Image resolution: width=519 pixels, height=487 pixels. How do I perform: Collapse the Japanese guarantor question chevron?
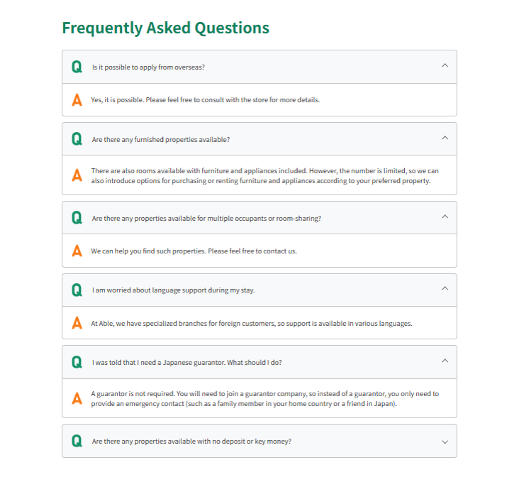point(445,361)
